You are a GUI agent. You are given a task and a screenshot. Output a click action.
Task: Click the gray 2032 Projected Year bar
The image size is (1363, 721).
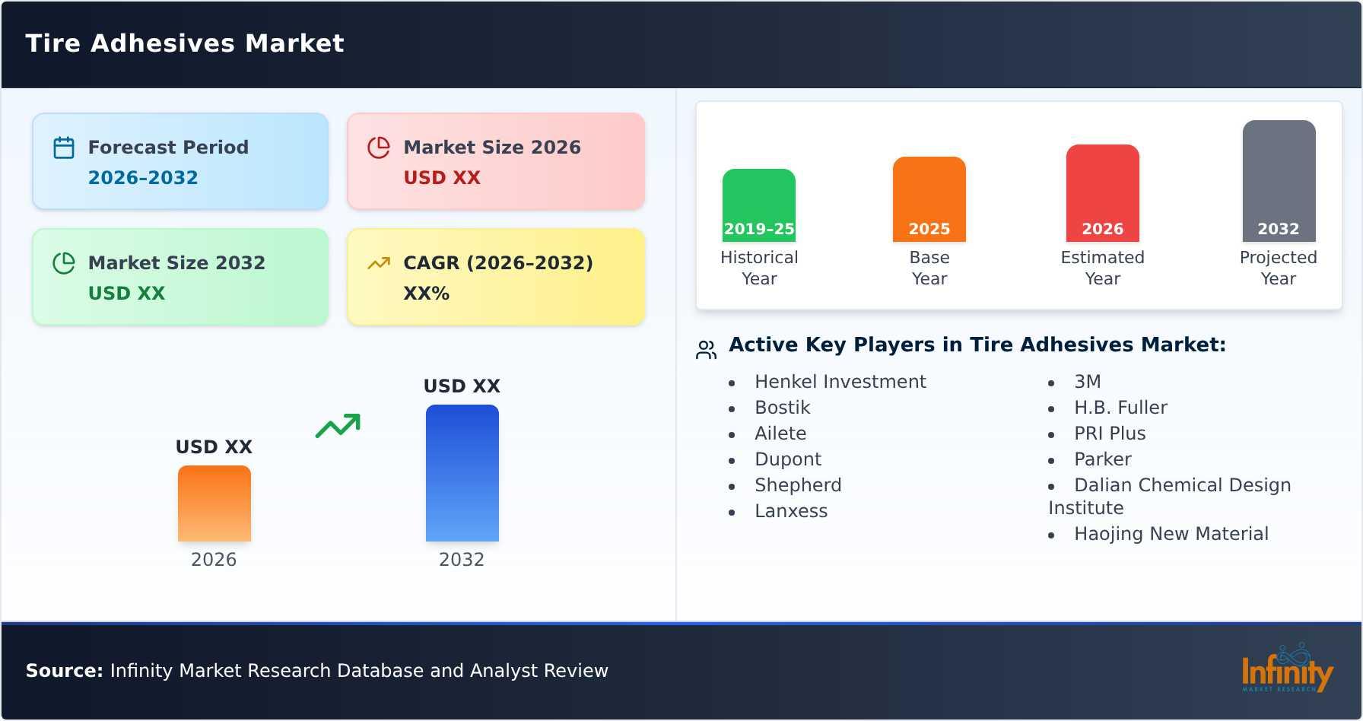1279,181
